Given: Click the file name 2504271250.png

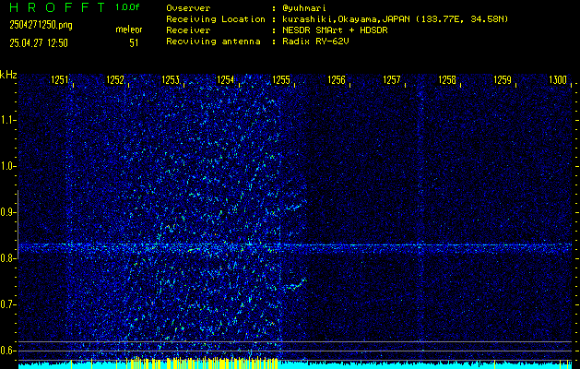Looking at the screenshot, I should [x=41, y=25].
